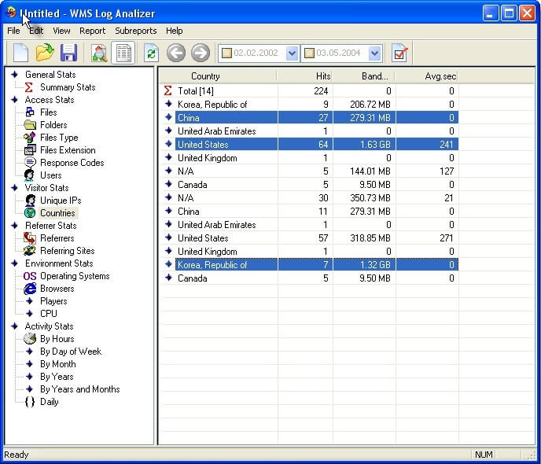This screenshot has width=541, height=464.
Task: Select the By Month tree item
Action: (58, 364)
